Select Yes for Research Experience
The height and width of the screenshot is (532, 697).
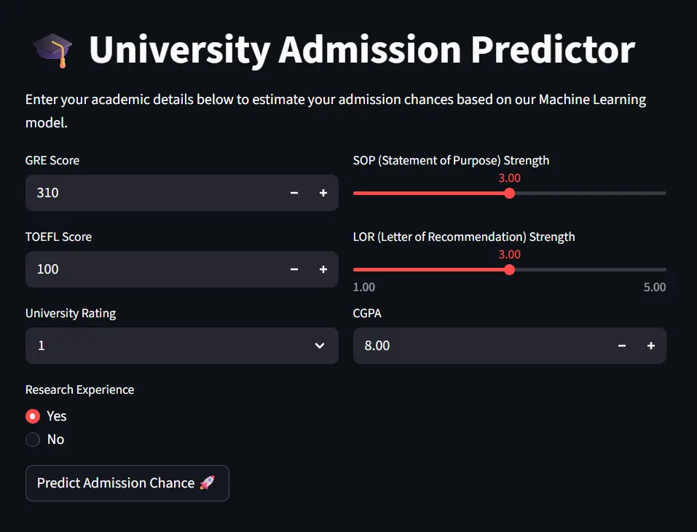[33, 416]
